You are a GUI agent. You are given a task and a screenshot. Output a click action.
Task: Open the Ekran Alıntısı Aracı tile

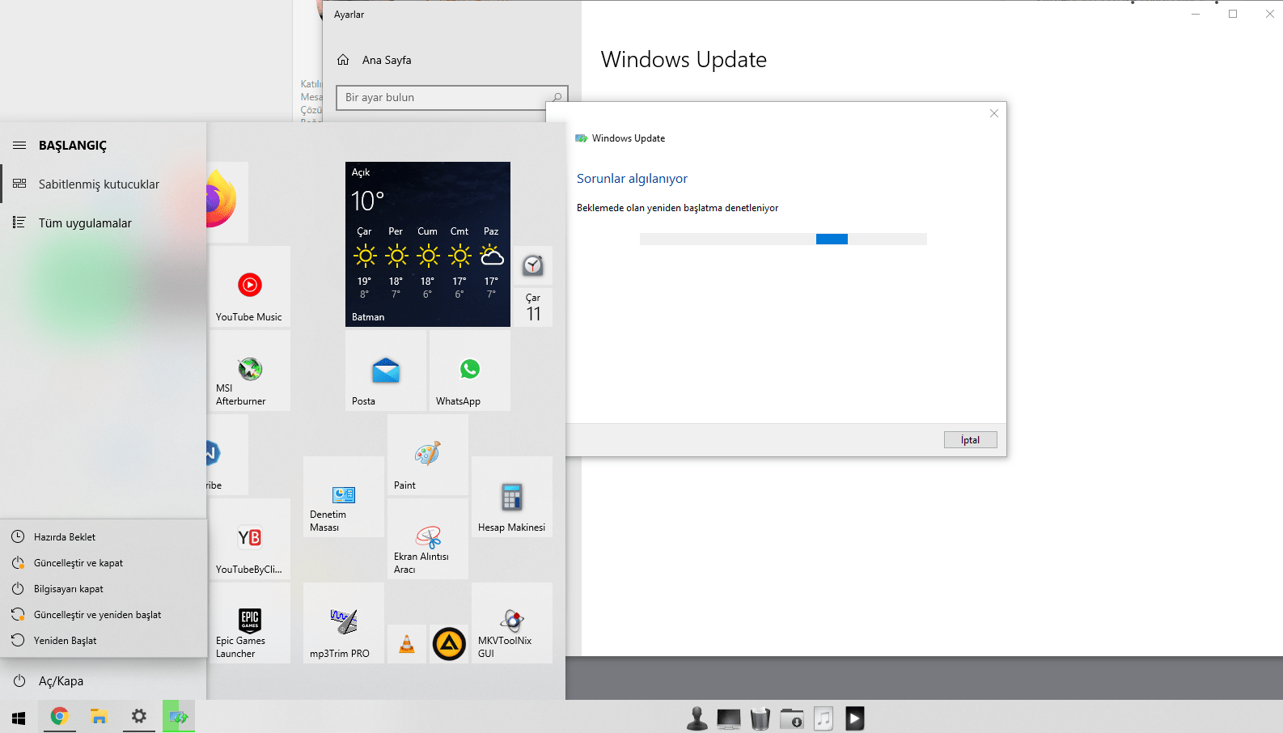pyautogui.click(x=428, y=539)
